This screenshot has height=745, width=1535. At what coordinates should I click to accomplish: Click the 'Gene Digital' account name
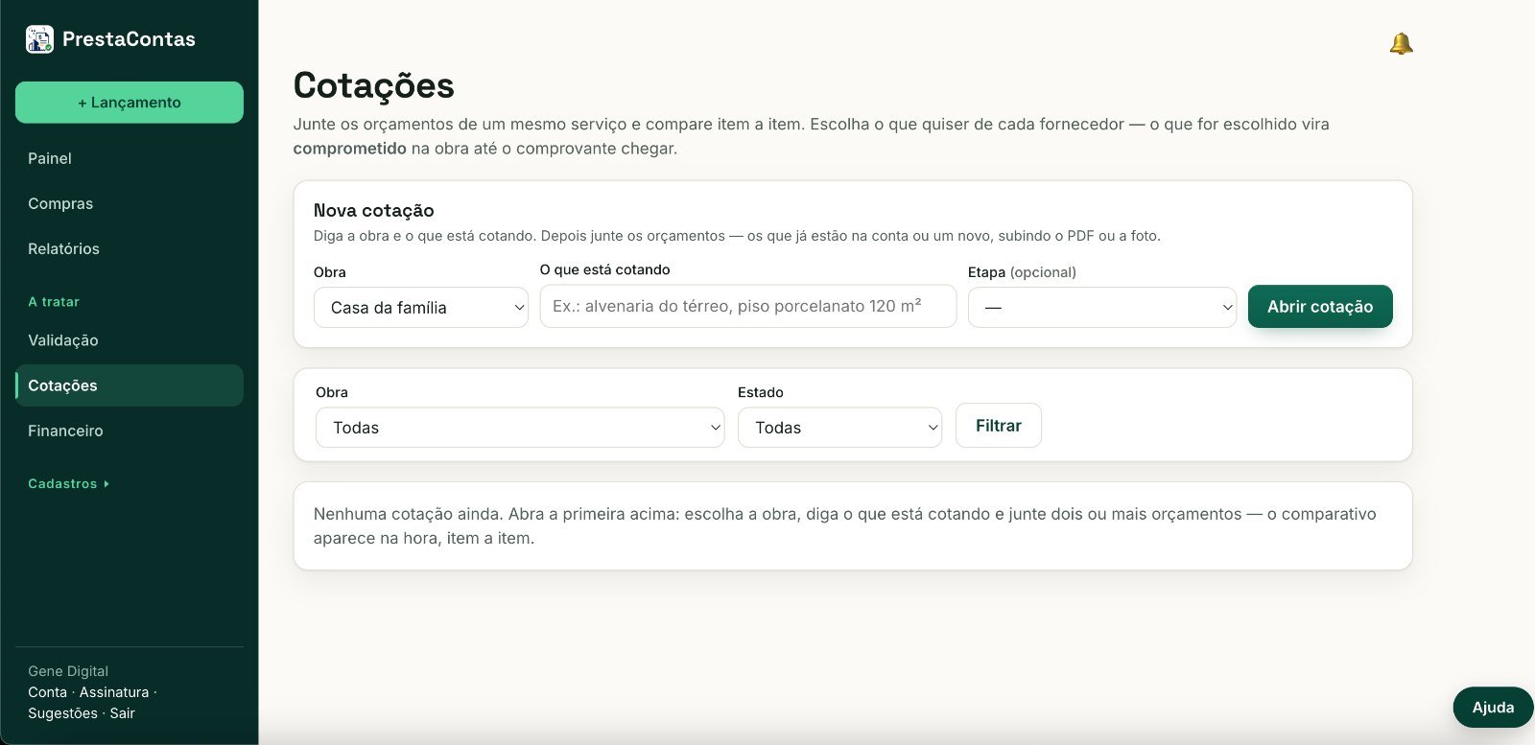68,671
